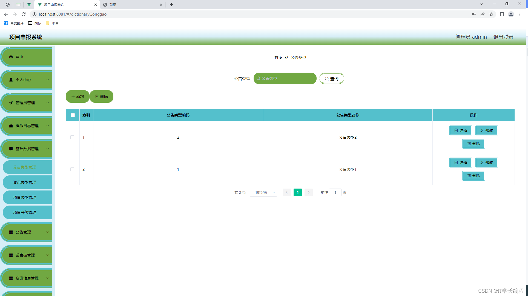Click the green 删除 batch delete button
This screenshot has width=528, height=296.
coord(101,96)
